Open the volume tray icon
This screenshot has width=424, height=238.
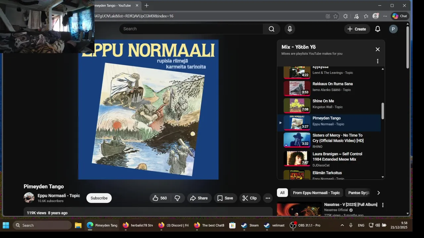[378, 225]
